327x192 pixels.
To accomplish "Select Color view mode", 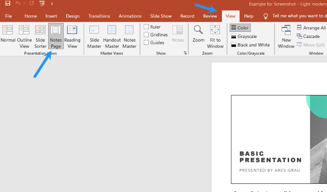I will coord(240,28).
